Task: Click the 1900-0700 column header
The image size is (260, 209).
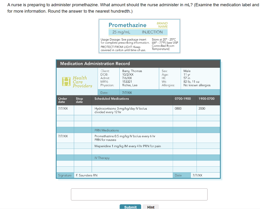Action: (x=206, y=99)
